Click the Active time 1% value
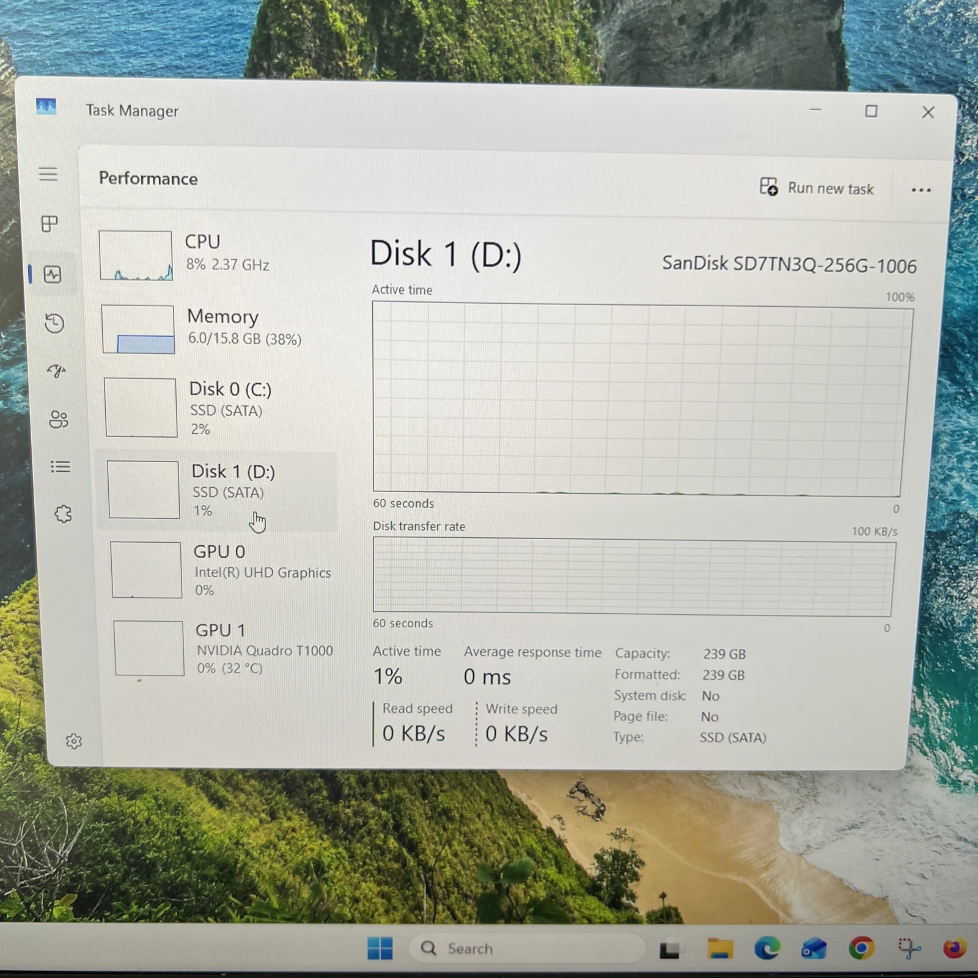 pos(388,676)
